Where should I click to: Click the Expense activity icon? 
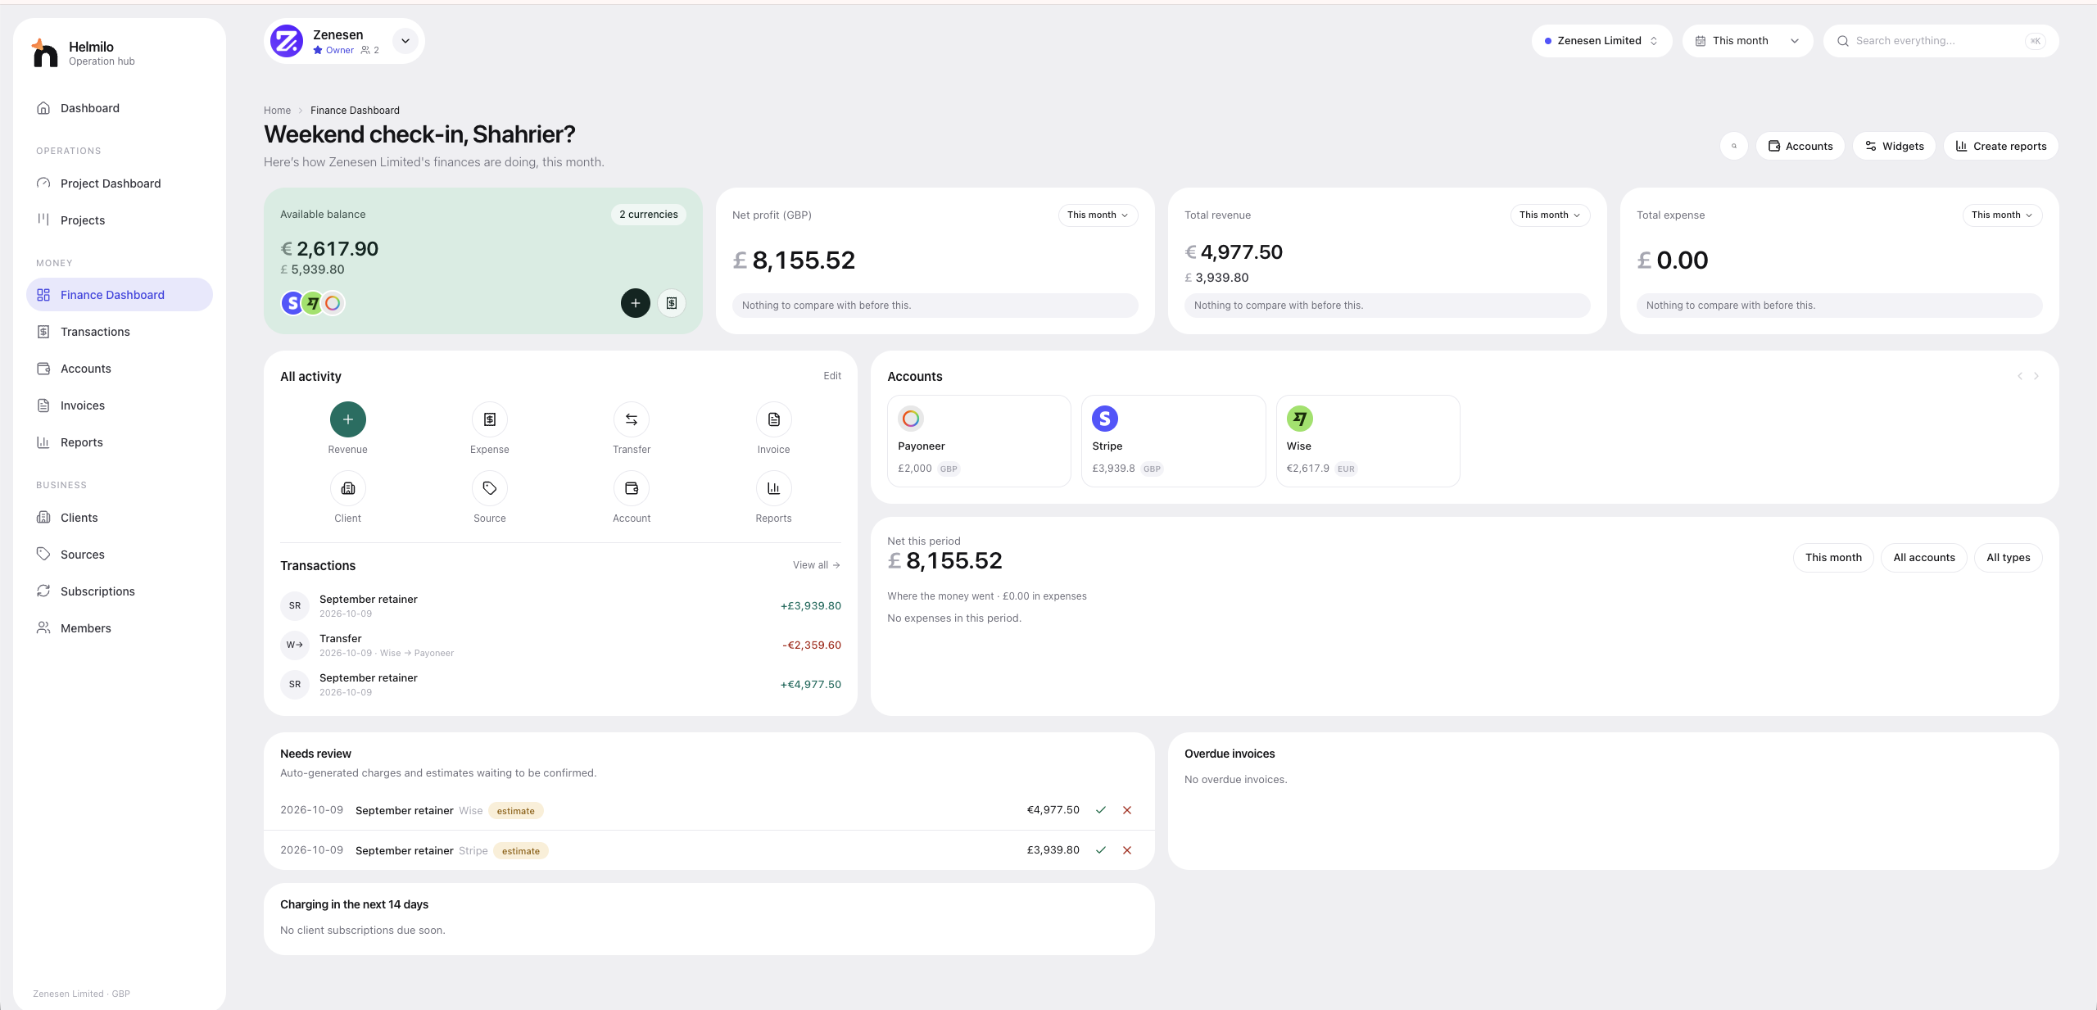point(490,419)
